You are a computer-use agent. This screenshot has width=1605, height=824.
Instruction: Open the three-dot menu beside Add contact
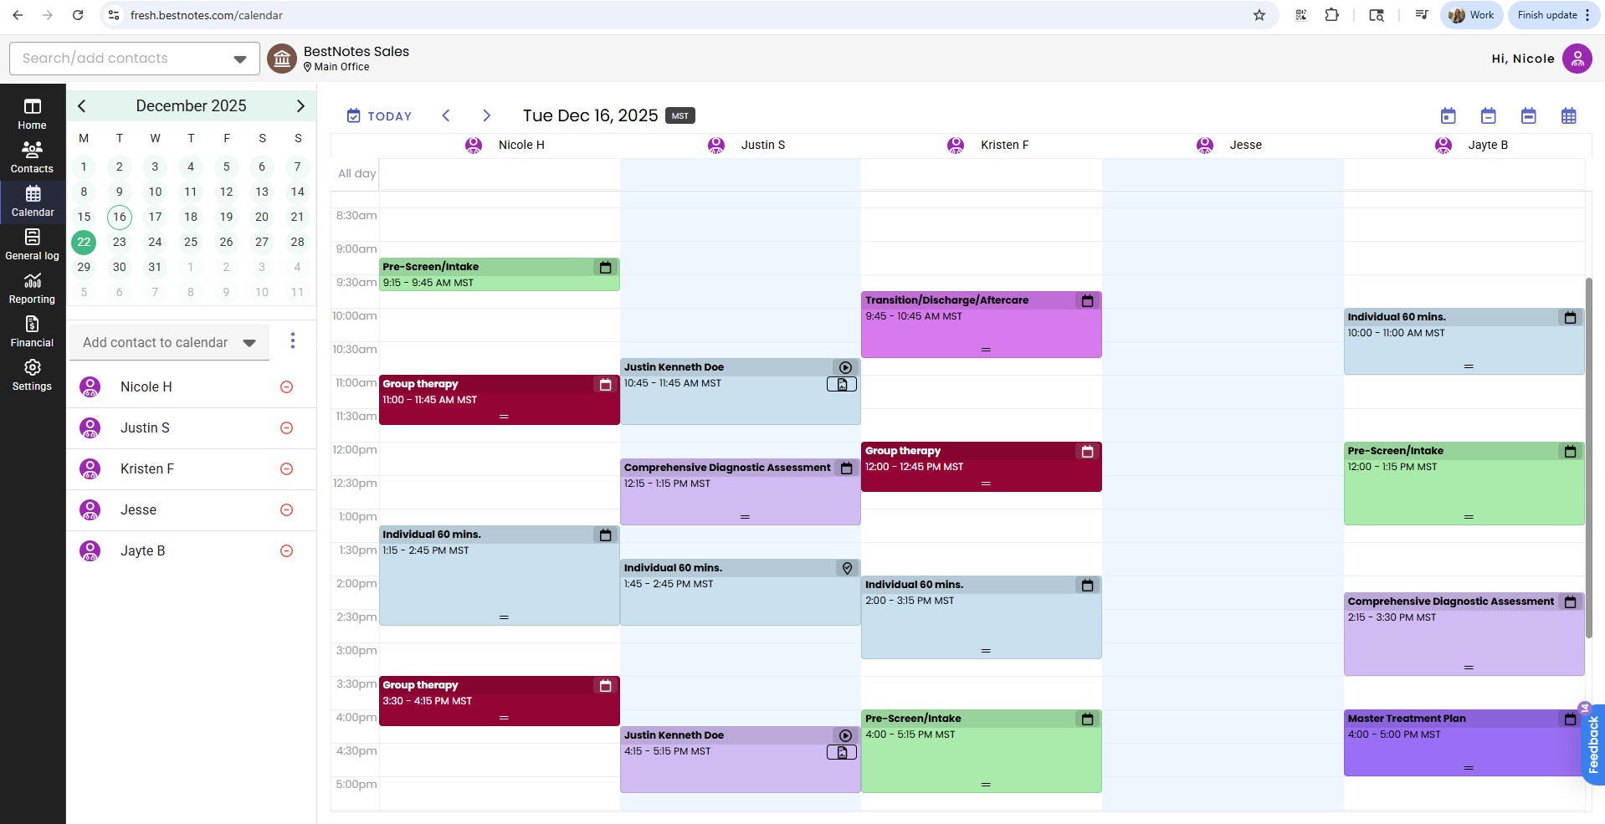pyautogui.click(x=292, y=340)
